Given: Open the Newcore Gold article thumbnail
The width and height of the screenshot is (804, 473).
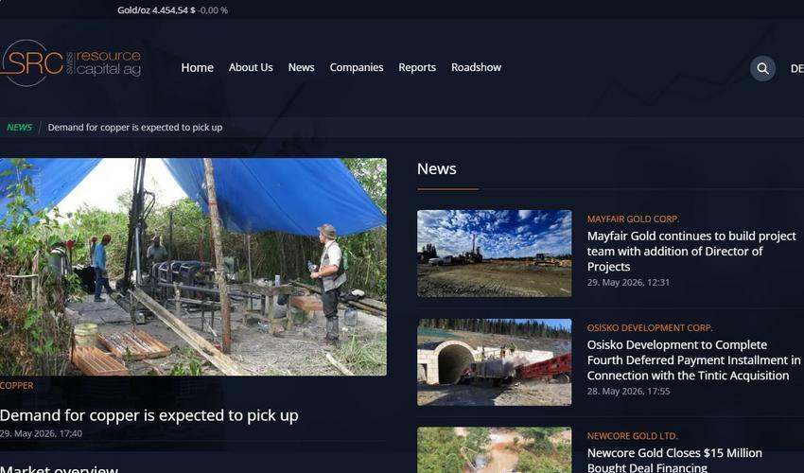Looking at the screenshot, I should pyautogui.click(x=495, y=450).
